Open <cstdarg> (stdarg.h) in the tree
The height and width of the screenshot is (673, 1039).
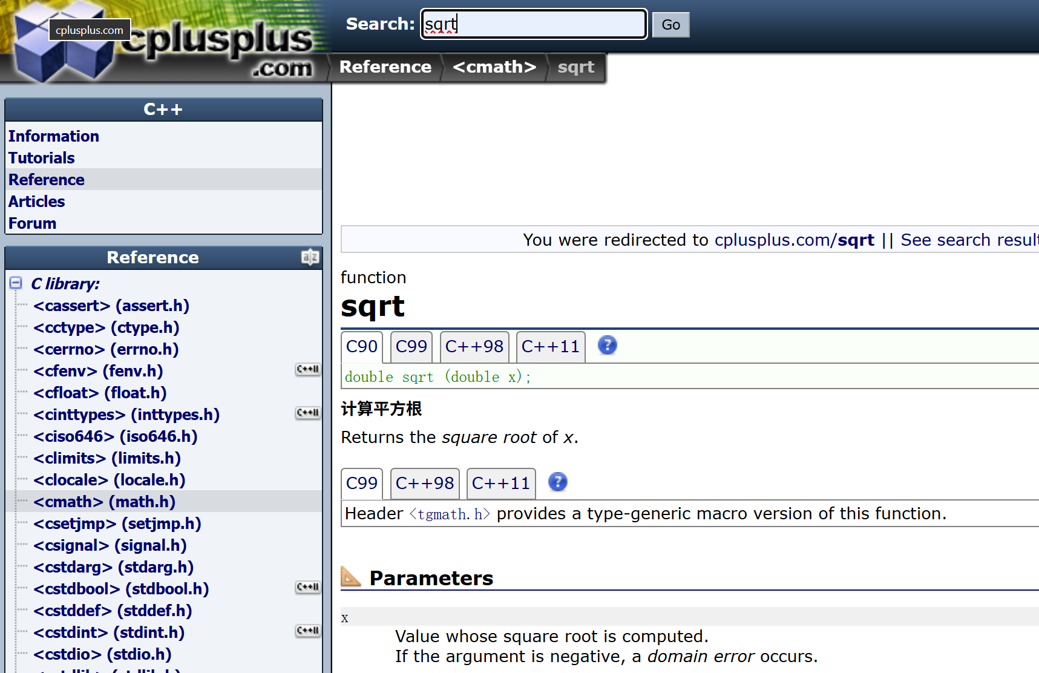pyautogui.click(x=114, y=567)
